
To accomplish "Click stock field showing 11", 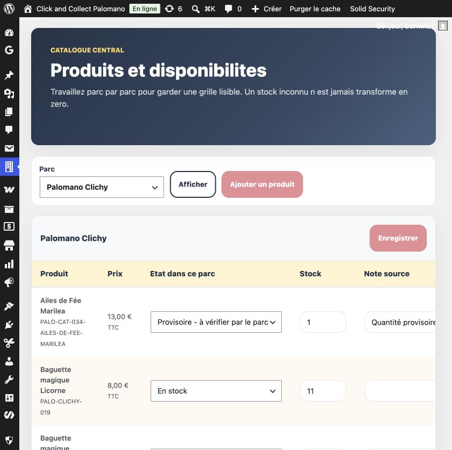I will click(x=323, y=391).
